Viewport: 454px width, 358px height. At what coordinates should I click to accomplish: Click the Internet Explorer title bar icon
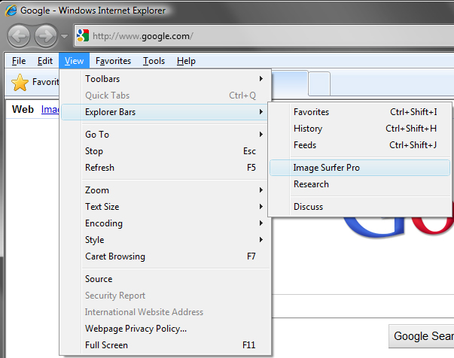pos(11,11)
